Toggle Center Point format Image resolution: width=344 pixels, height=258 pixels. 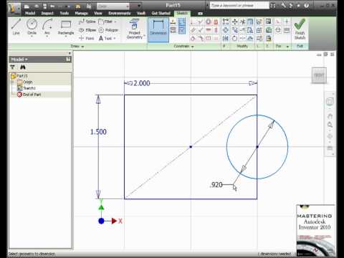coord(287,22)
